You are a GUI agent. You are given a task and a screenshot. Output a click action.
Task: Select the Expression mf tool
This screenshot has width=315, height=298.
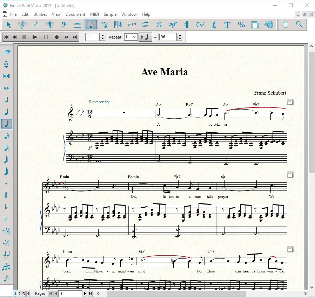click(x=173, y=25)
